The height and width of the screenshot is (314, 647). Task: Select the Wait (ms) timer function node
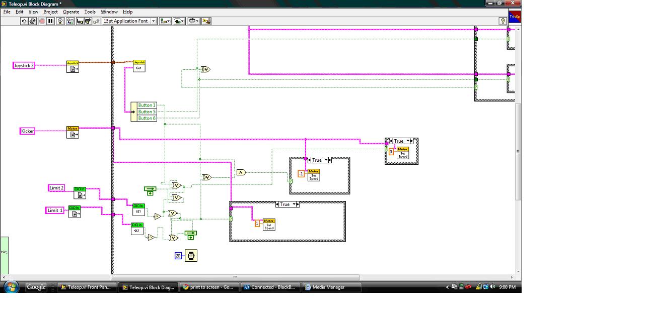191,255
